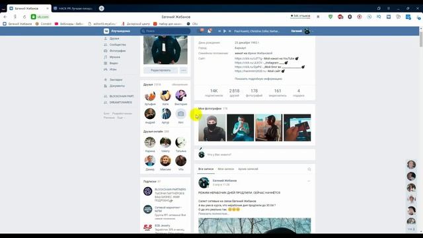Open the 14K подписчиков counter
This screenshot has width=423, height=238.
click(x=214, y=93)
